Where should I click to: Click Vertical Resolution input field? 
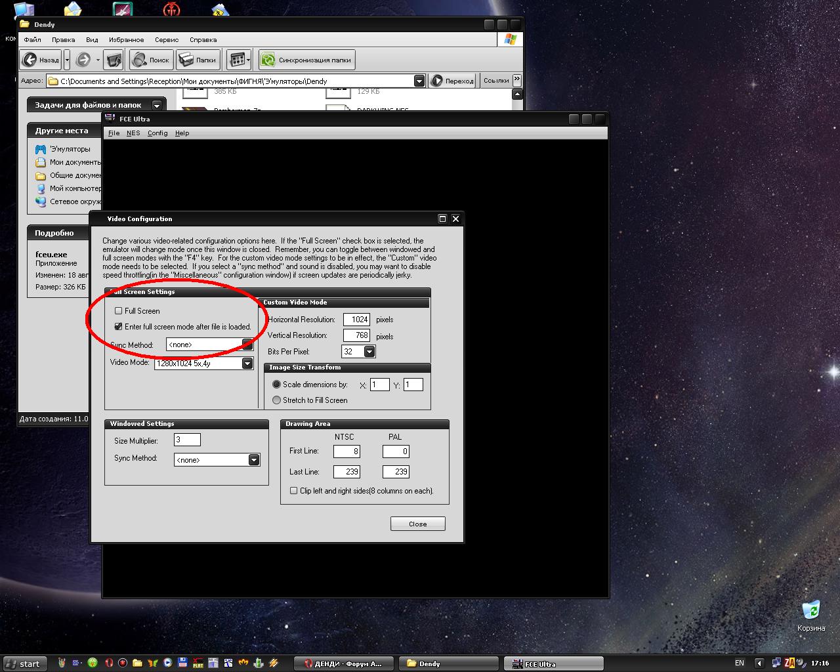point(356,335)
